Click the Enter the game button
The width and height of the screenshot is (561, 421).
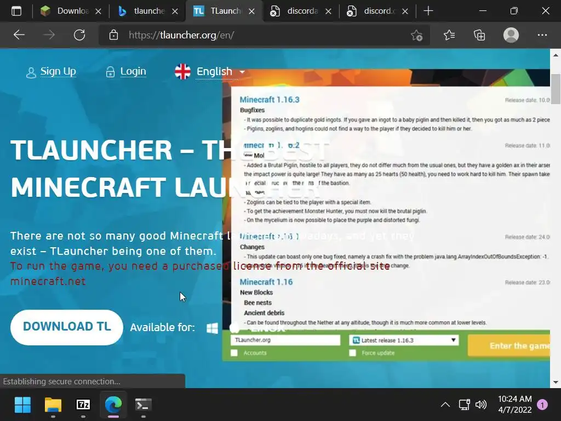pos(509,346)
